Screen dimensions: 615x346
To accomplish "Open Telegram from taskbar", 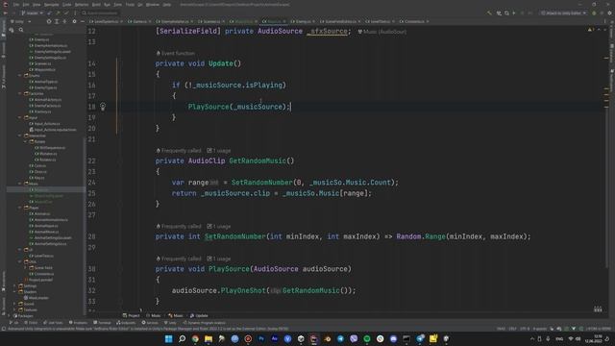I will pos(340,338).
